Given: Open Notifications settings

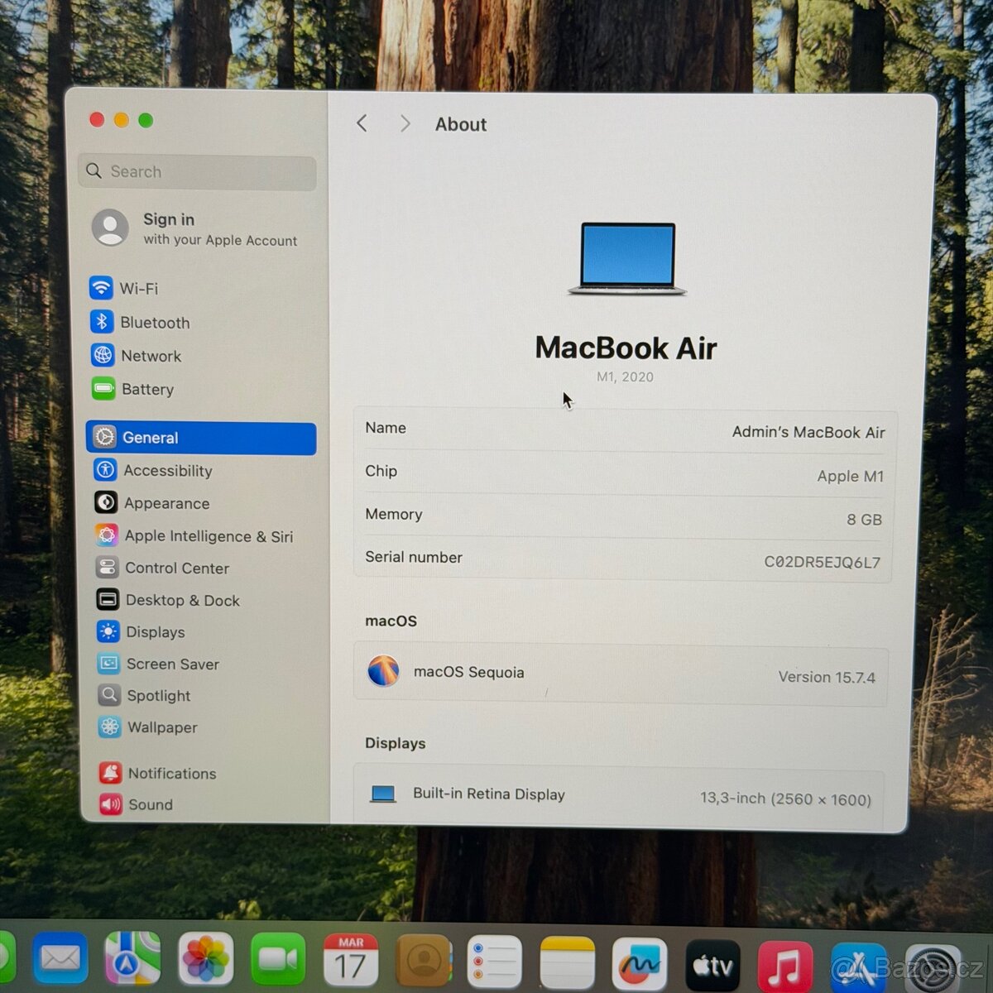Looking at the screenshot, I should (x=157, y=773).
